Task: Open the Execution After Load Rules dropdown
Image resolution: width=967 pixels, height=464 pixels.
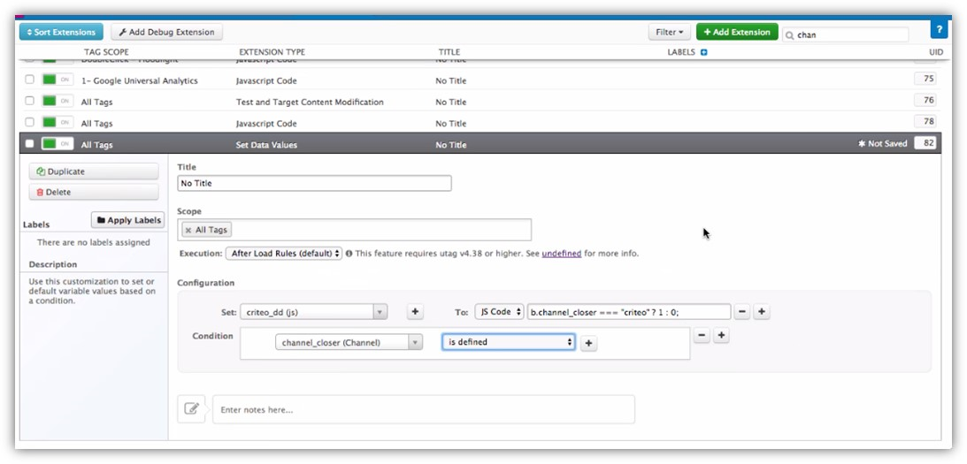Action: coord(284,254)
